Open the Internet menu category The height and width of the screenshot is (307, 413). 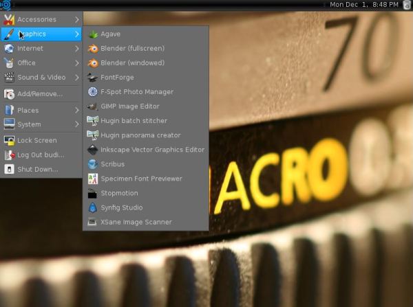pos(41,49)
